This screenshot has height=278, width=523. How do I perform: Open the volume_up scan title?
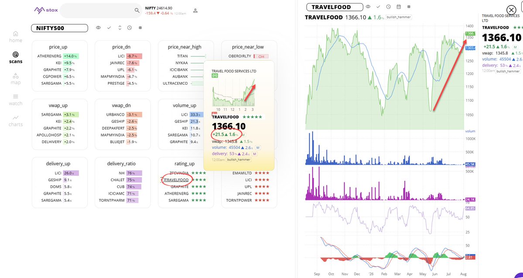click(185, 106)
